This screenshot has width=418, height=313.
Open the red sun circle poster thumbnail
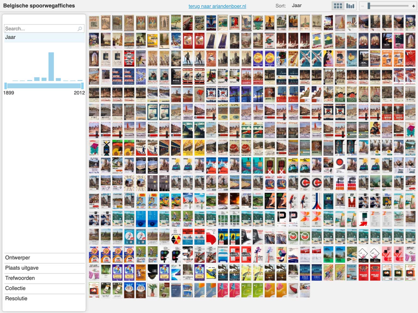340,165
